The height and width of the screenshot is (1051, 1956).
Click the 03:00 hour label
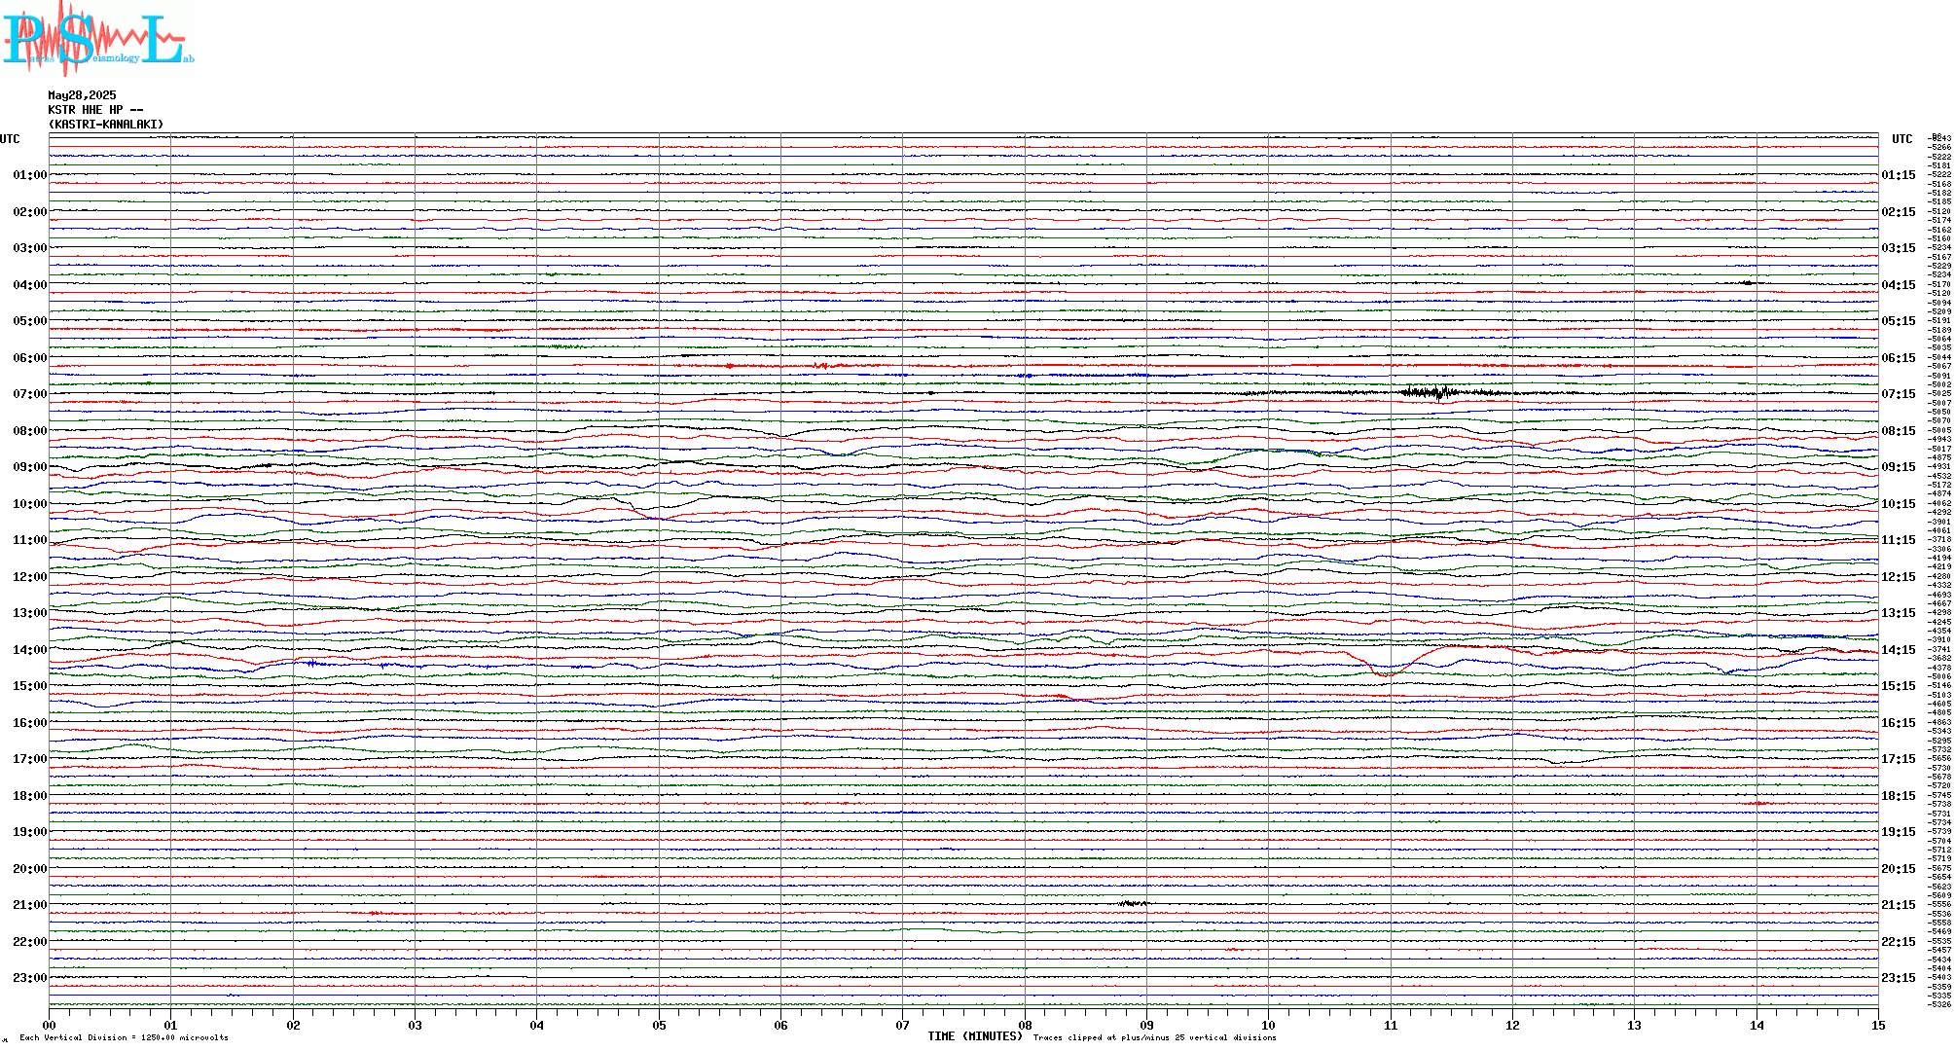click(x=30, y=248)
